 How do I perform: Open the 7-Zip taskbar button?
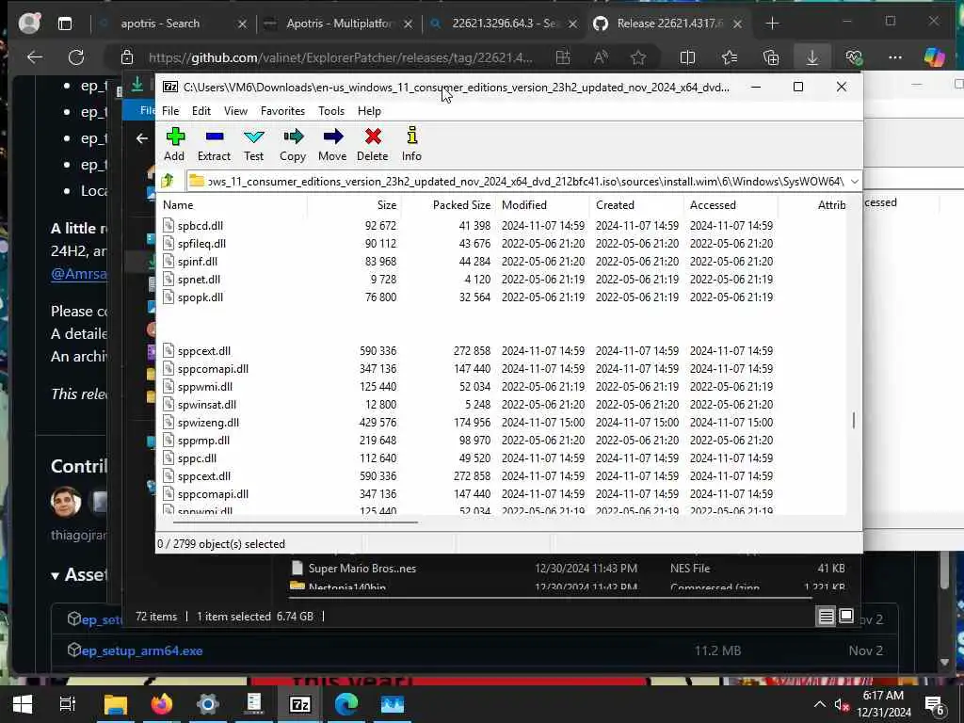(300, 704)
